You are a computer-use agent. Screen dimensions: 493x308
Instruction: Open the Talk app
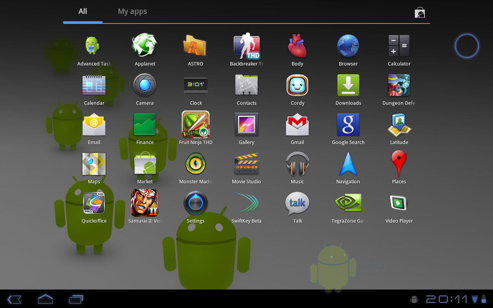[297, 203]
